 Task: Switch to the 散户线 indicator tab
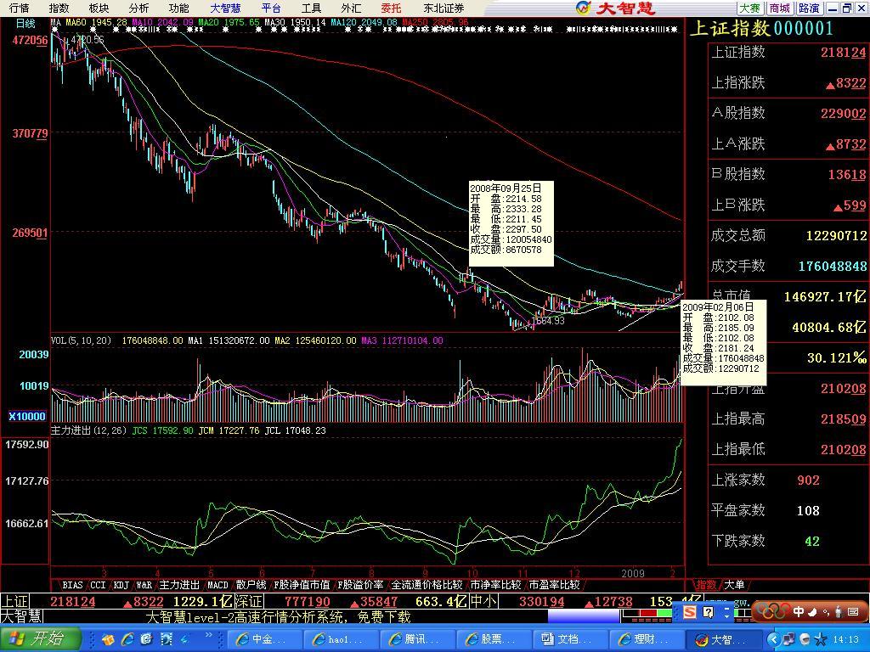click(251, 585)
